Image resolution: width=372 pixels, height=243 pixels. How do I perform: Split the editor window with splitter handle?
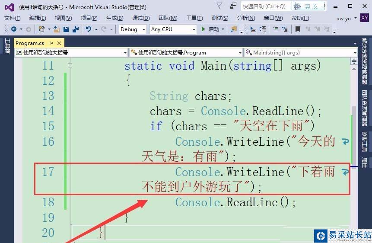354,61
